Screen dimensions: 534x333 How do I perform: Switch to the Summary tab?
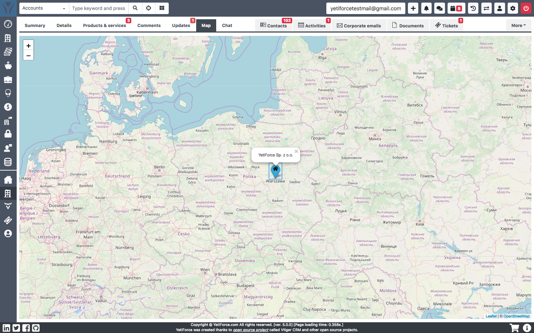coord(35,26)
